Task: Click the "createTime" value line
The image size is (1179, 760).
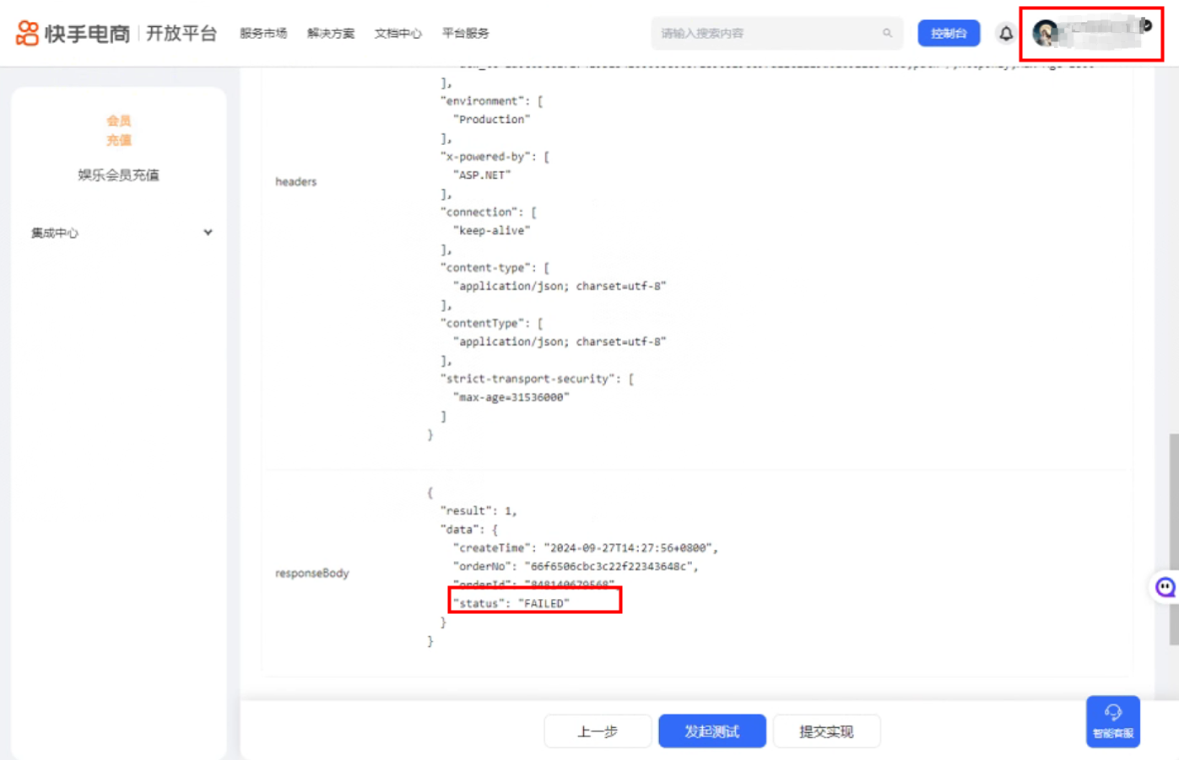Action: [x=586, y=547]
